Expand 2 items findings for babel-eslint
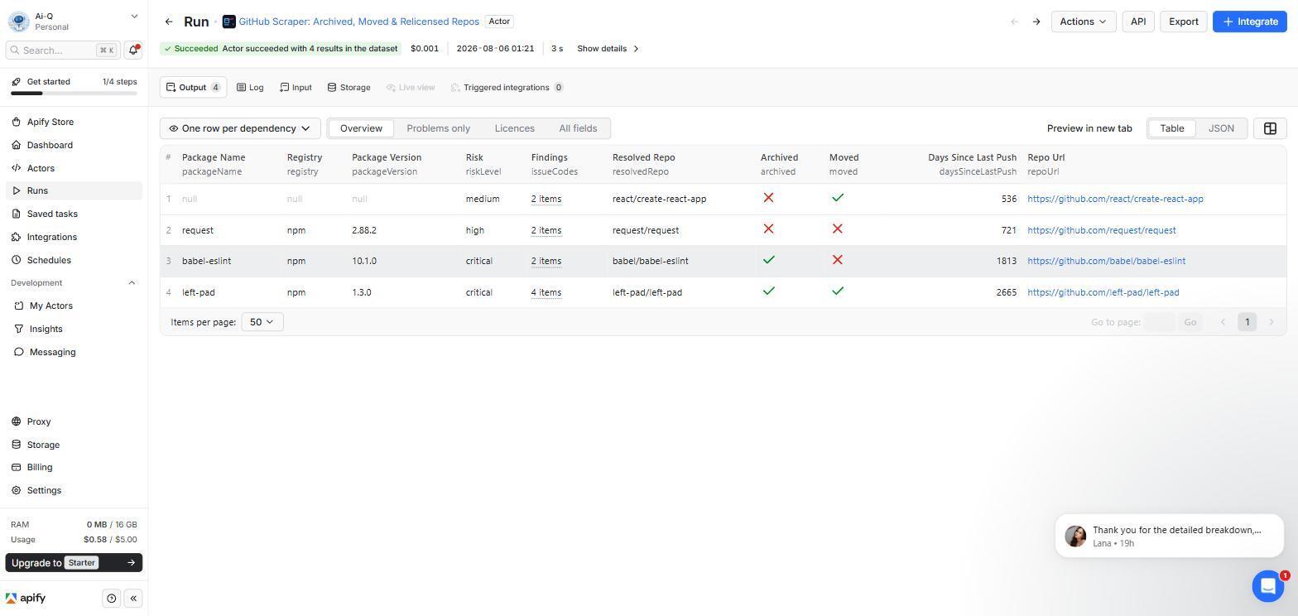The width and height of the screenshot is (1298, 616). [546, 261]
